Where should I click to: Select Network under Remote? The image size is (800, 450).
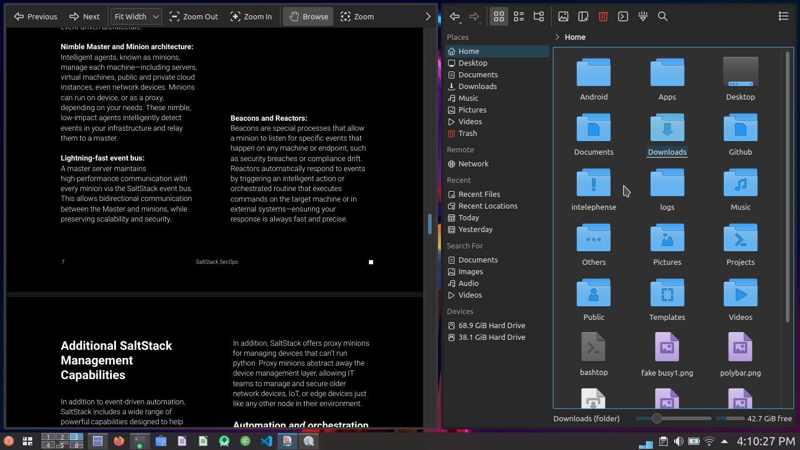pyautogui.click(x=497, y=163)
